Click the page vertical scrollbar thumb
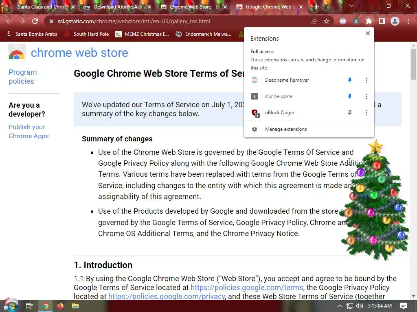The width and height of the screenshot is (417, 312). (x=413, y=64)
